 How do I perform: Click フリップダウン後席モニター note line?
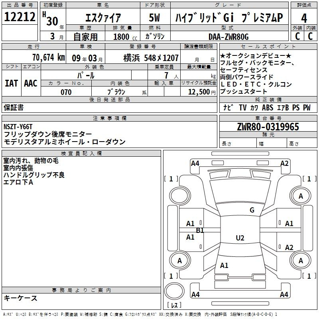48,134
